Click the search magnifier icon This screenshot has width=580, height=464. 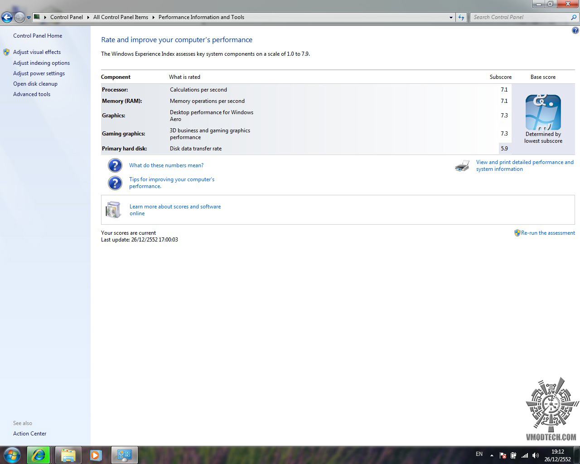click(x=574, y=17)
